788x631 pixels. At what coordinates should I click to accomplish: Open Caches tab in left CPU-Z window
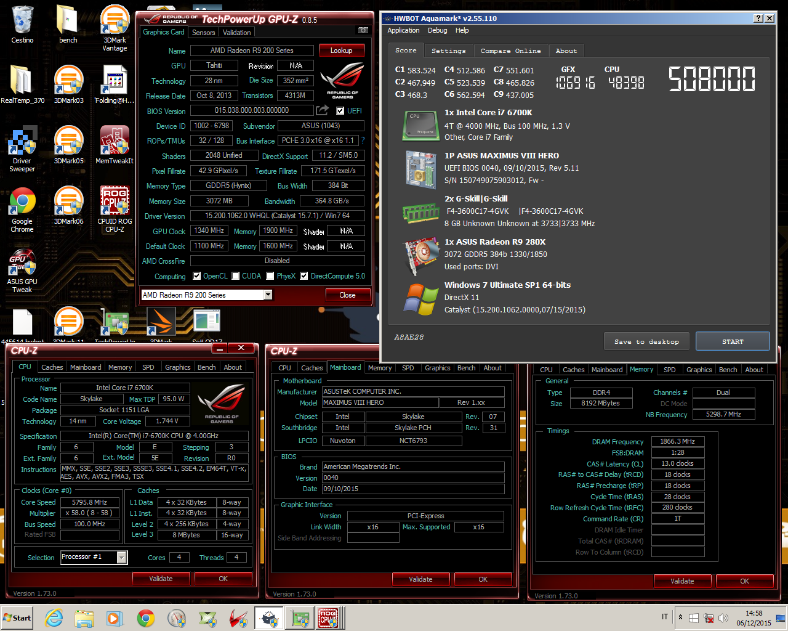pos(52,367)
